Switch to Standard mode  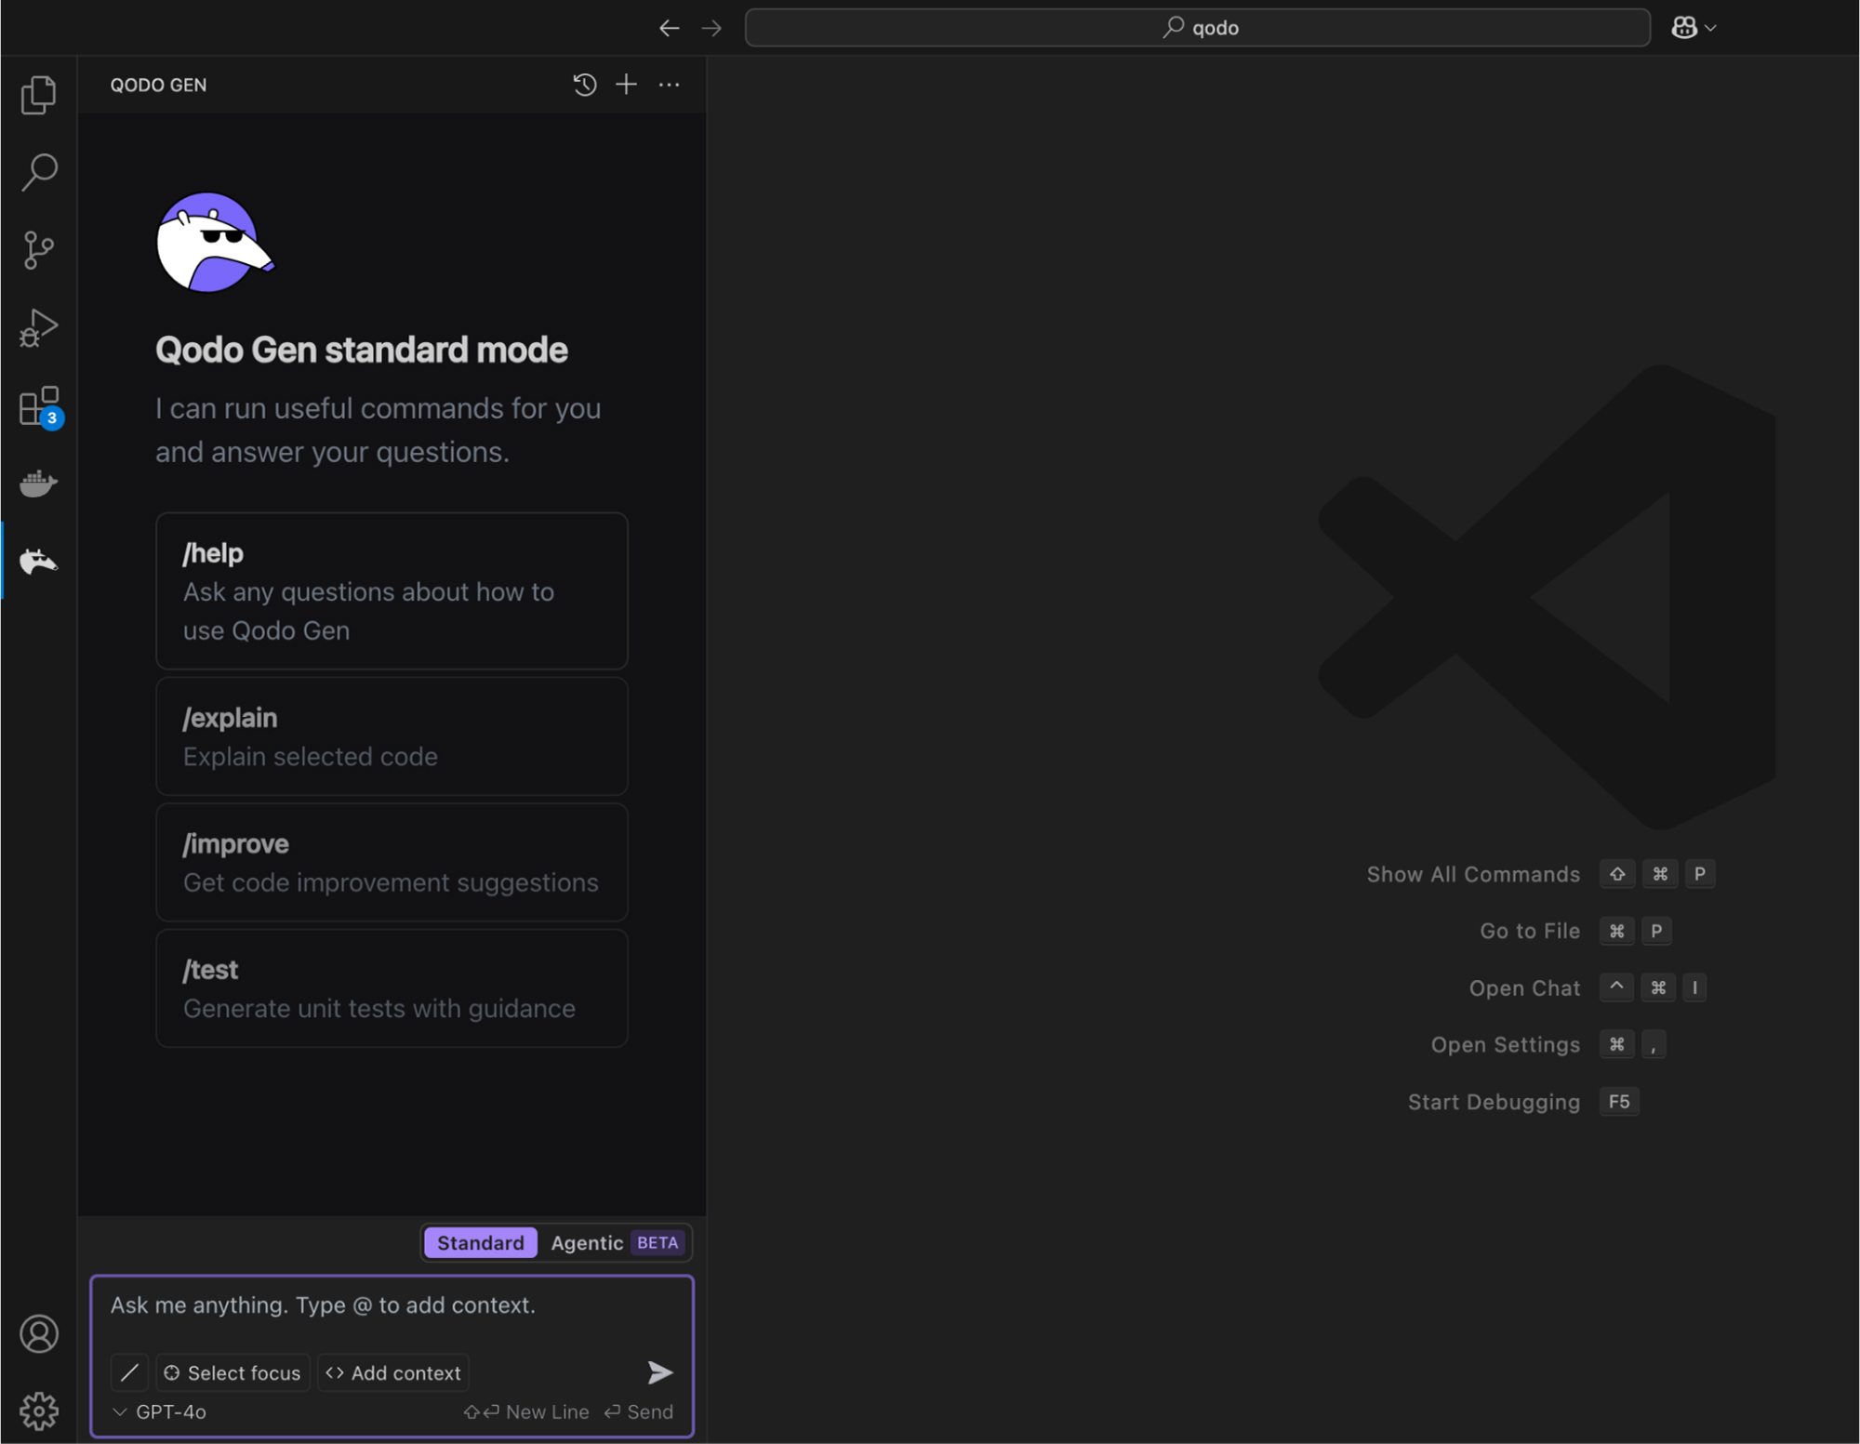click(x=480, y=1242)
